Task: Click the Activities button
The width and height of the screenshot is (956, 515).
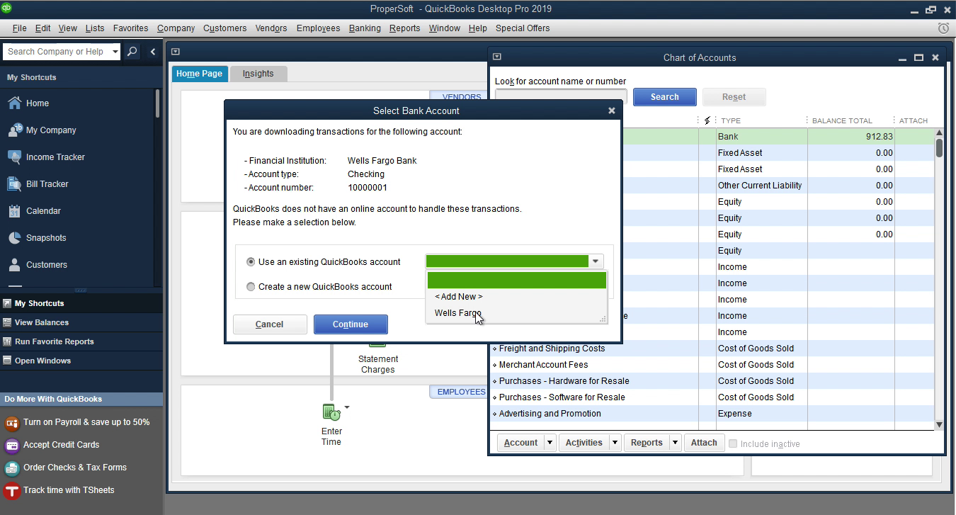Action: (584, 443)
